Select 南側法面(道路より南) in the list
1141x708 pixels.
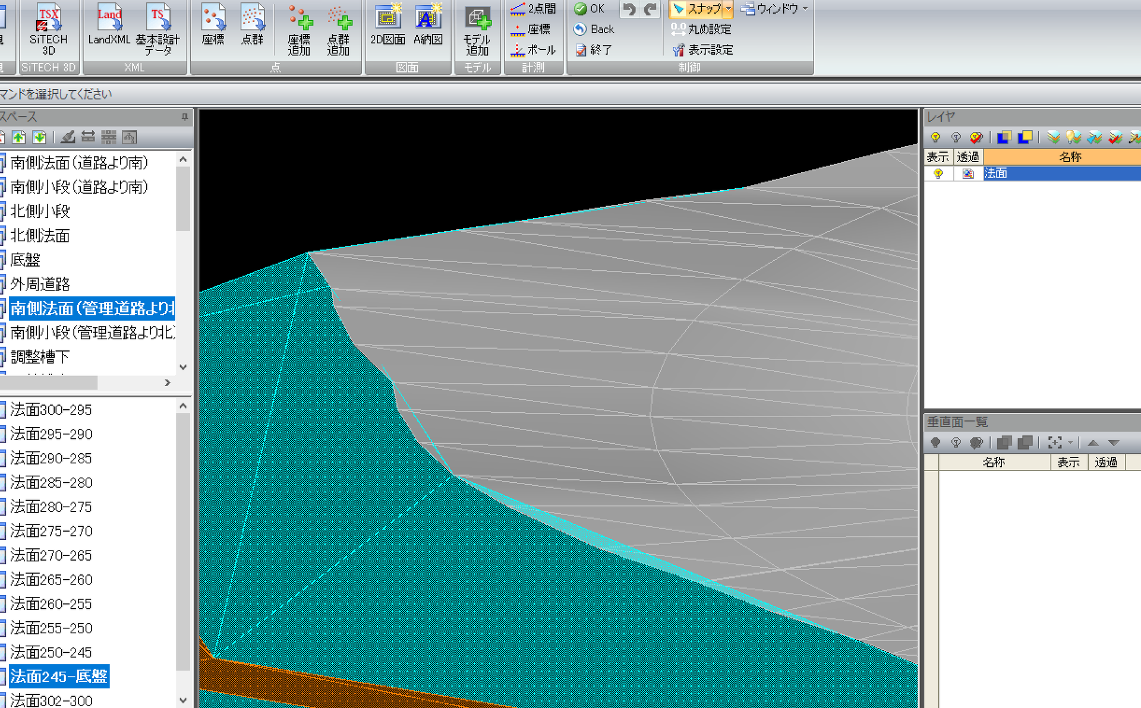point(79,163)
